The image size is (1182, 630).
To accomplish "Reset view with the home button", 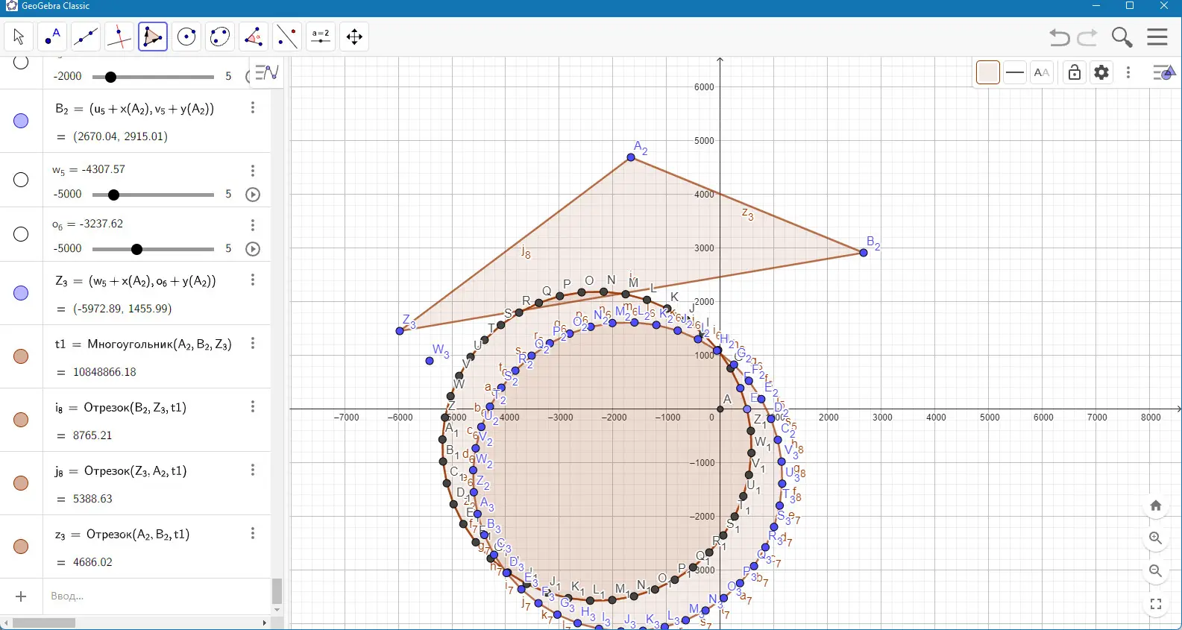I will click(x=1156, y=505).
